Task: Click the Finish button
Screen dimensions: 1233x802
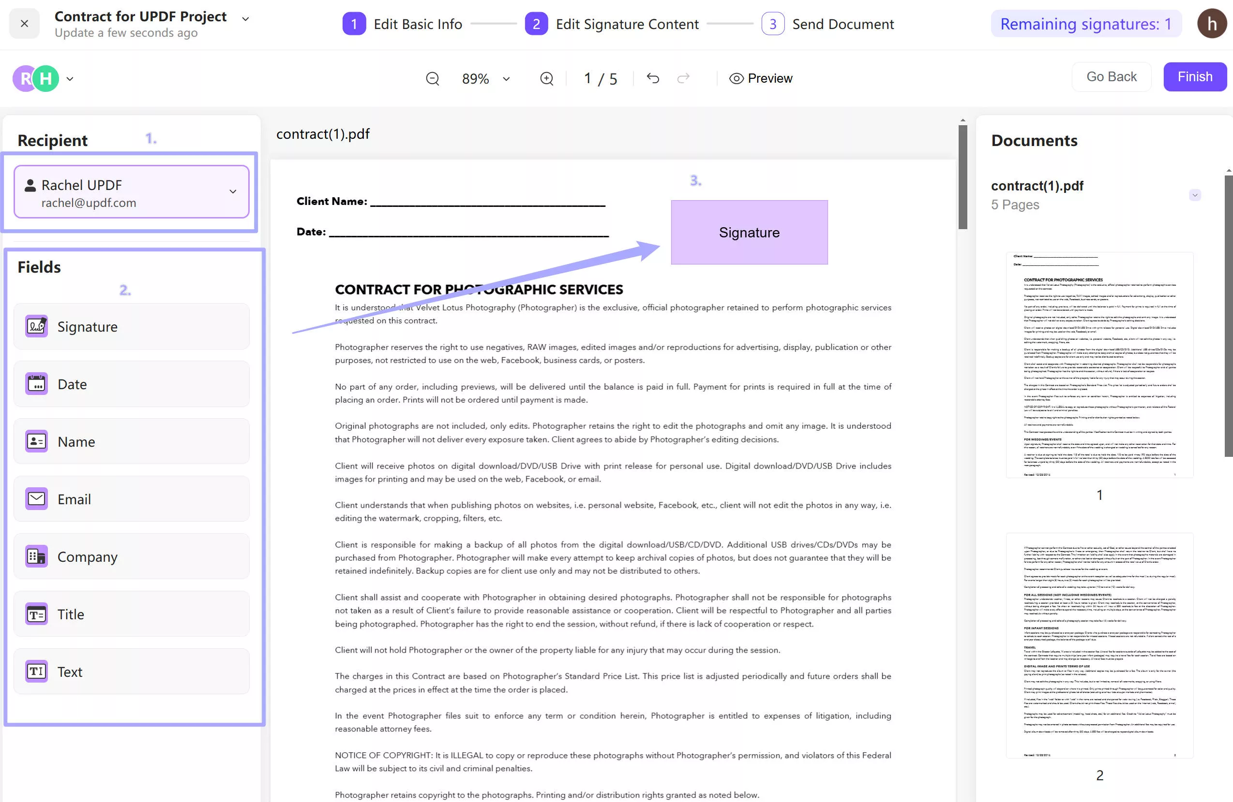Action: pos(1195,77)
